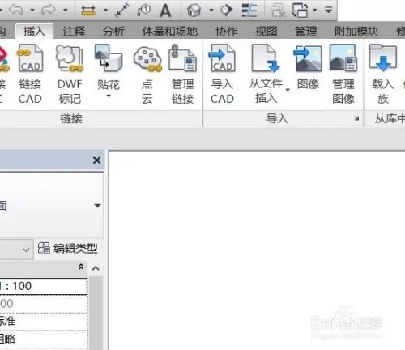Switch to the 分析 ribbon tab

(x=113, y=32)
